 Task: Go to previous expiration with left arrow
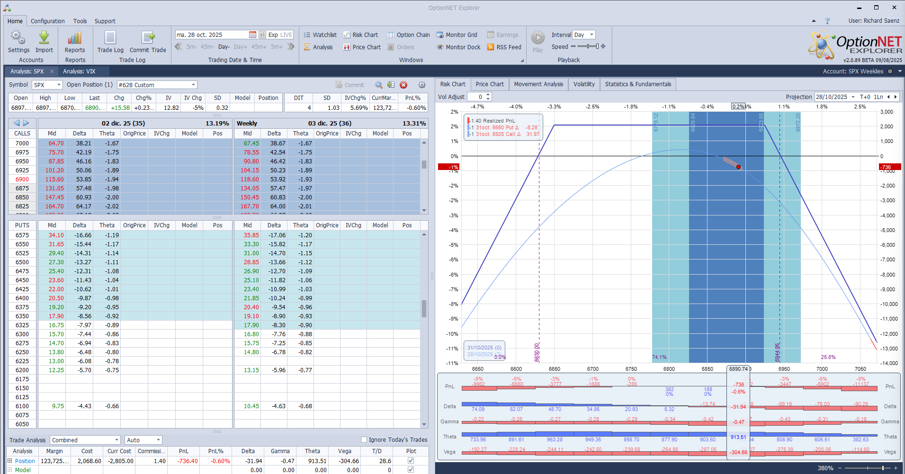[17, 123]
